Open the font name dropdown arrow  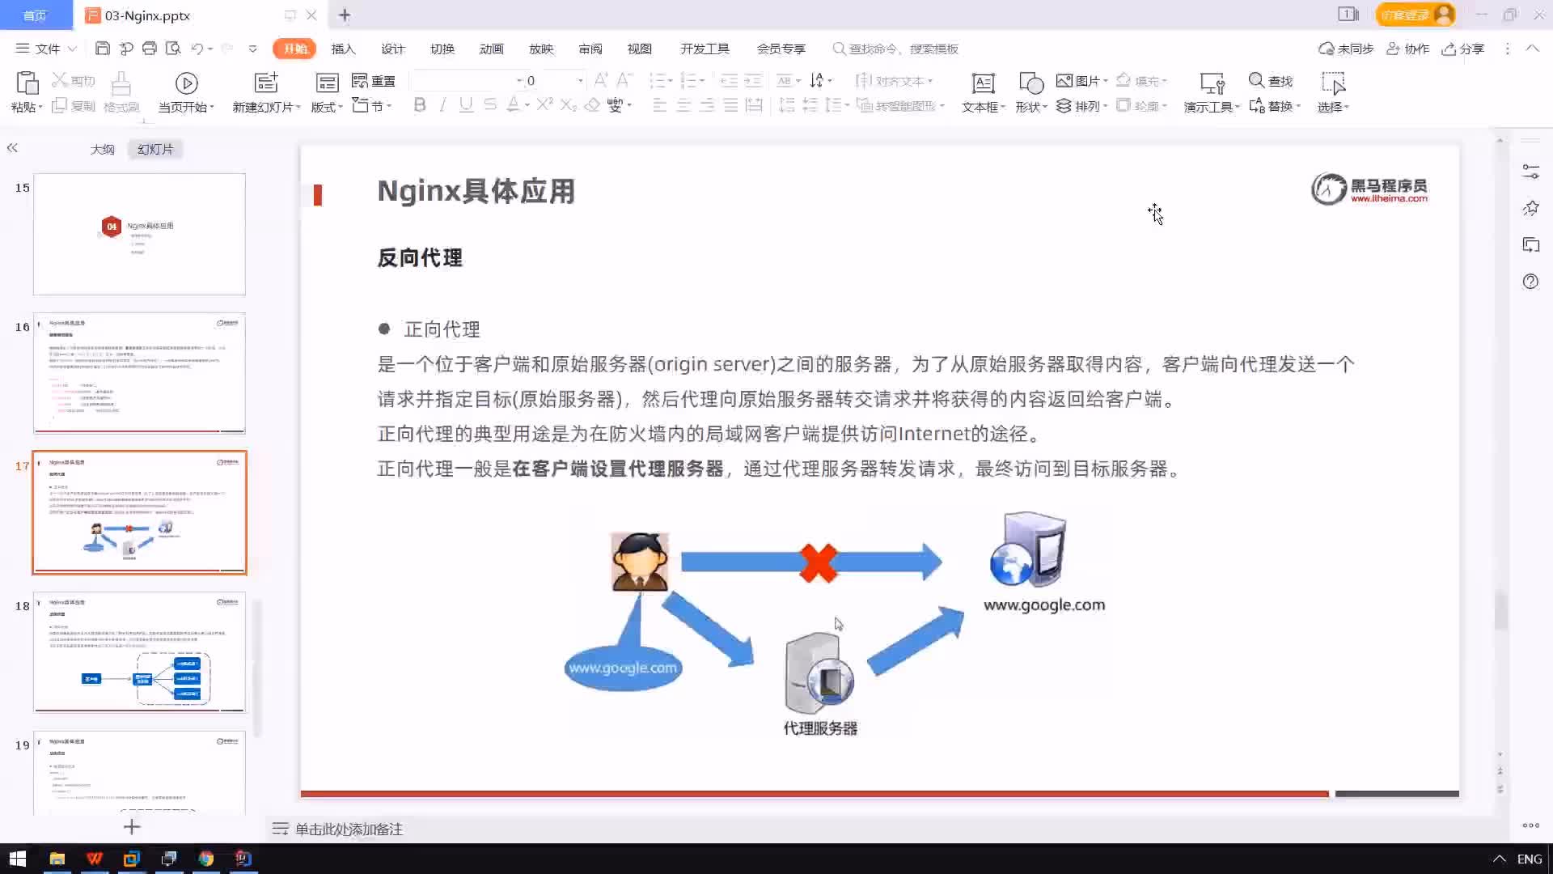(519, 81)
